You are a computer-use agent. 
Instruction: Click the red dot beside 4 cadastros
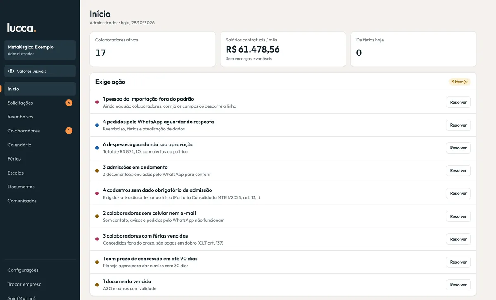click(x=97, y=193)
